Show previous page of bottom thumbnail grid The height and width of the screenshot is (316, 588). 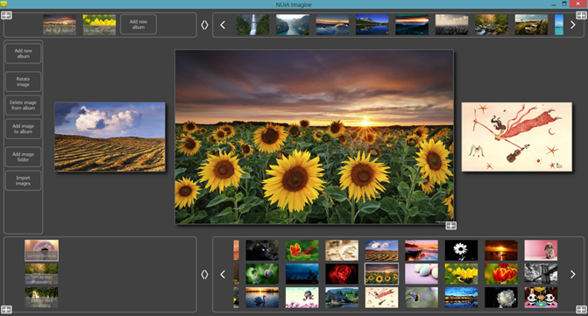[223, 275]
